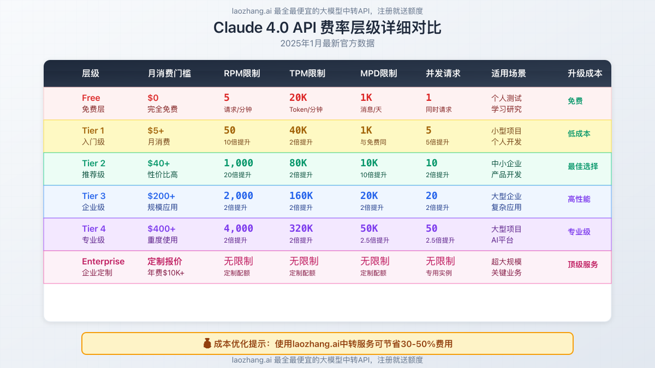Click the 'RPM限制' column header

[x=242, y=74]
